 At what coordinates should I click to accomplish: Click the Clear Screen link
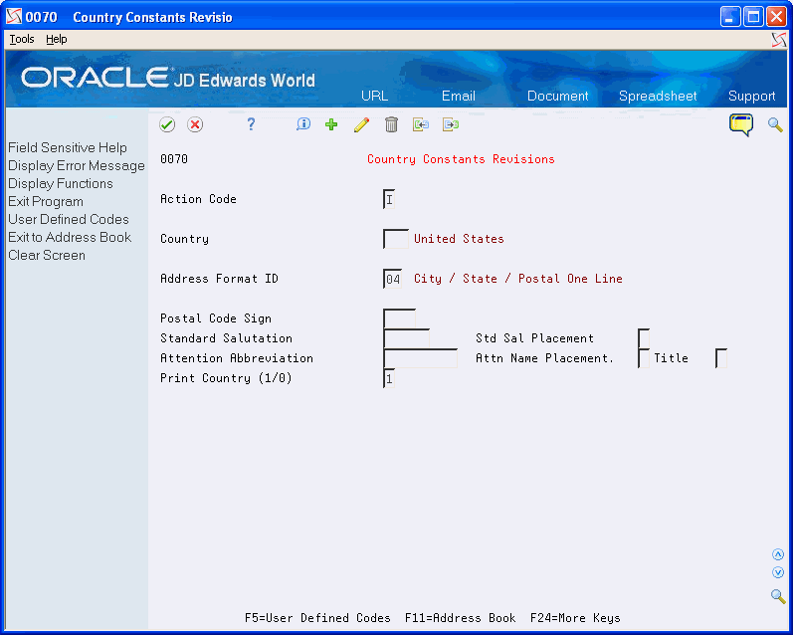pyautogui.click(x=47, y=255)
